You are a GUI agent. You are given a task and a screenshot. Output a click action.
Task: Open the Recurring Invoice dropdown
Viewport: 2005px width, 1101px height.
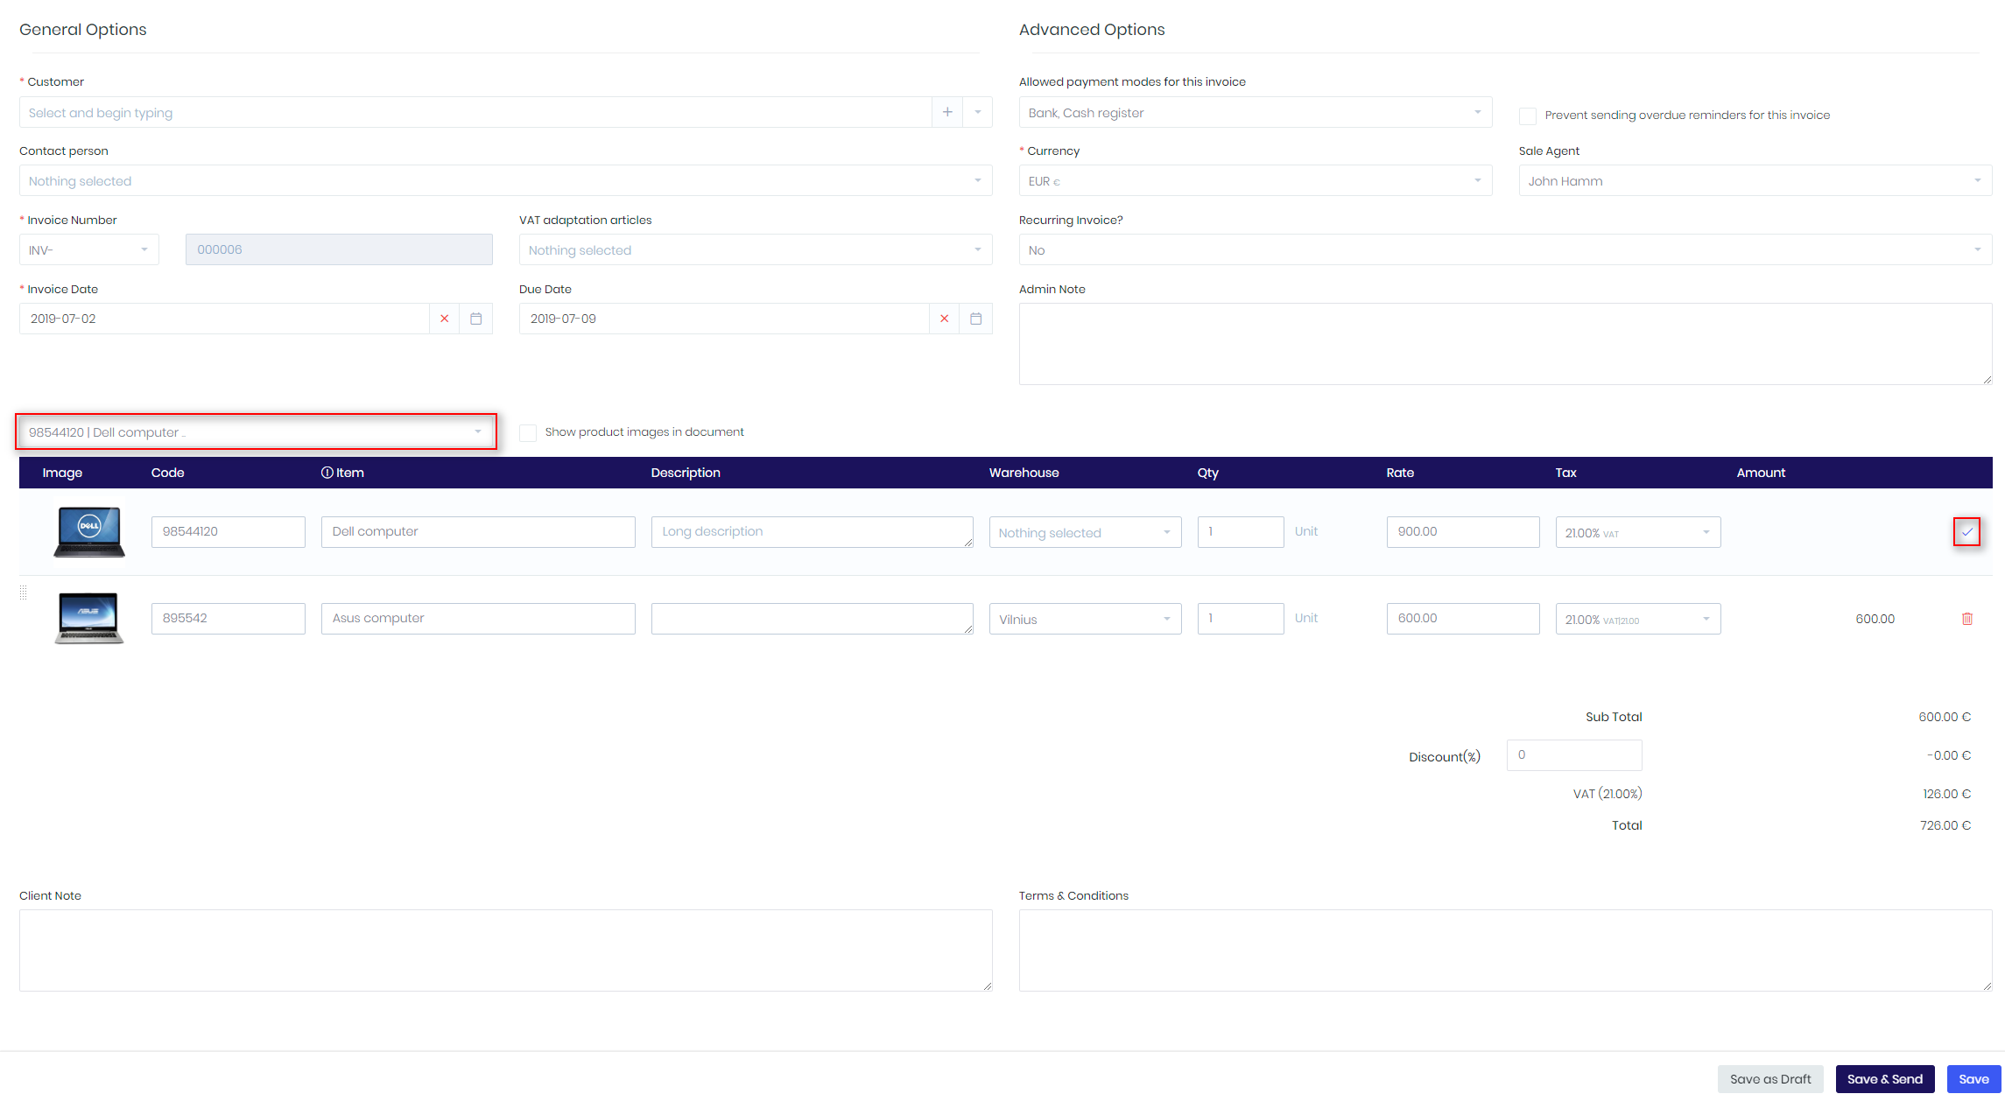coord(1504,250)
